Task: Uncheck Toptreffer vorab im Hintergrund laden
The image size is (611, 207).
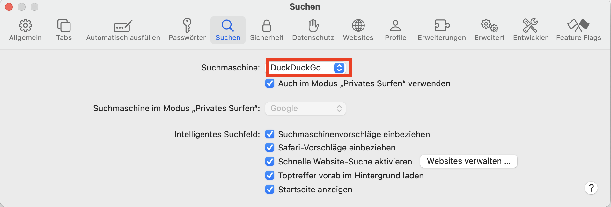Action: tap(270, 176)
